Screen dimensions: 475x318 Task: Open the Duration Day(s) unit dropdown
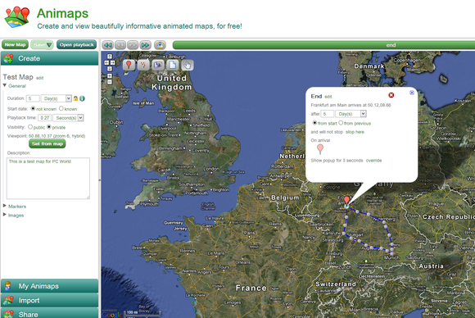pos(56,98)
